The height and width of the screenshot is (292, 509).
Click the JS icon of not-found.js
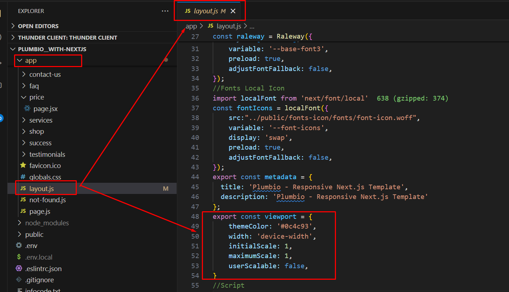pyautogui.click(x=23, y=200)
